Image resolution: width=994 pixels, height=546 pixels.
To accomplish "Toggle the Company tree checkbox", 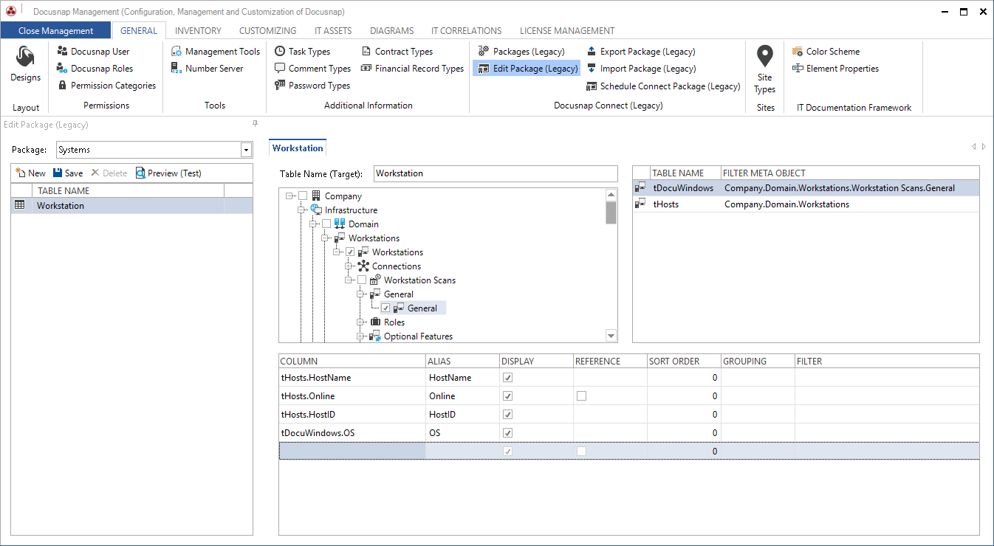I will pyautogui.click(x=303, y=196).
